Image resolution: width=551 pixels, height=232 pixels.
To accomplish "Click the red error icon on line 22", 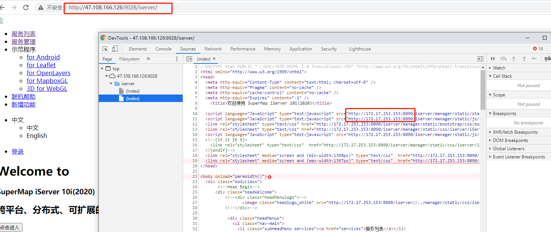I will [269, 177].
